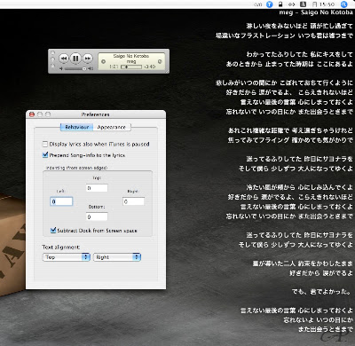Click the song progress bar in iTunes display
355x346 pixels.
[x=131, y=67]
